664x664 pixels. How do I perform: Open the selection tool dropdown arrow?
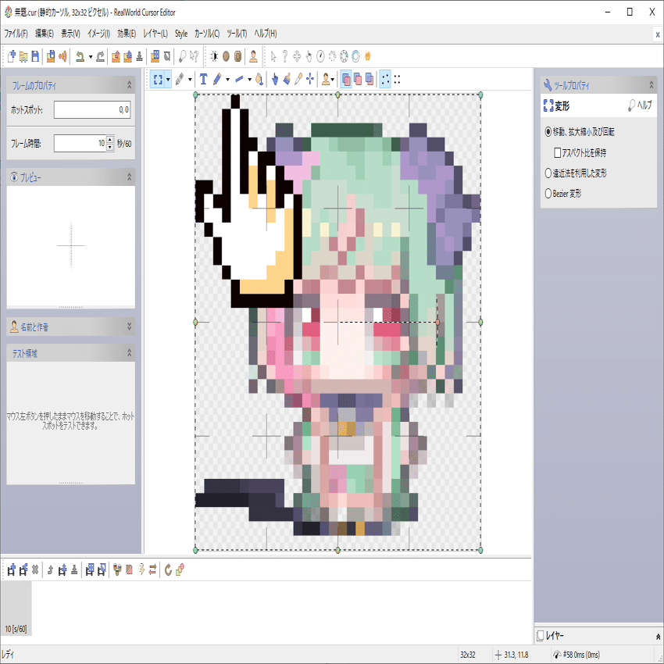coord(167,79)
